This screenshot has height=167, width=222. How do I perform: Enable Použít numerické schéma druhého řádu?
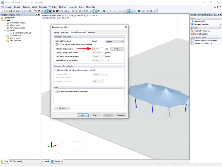coord(57,92)
